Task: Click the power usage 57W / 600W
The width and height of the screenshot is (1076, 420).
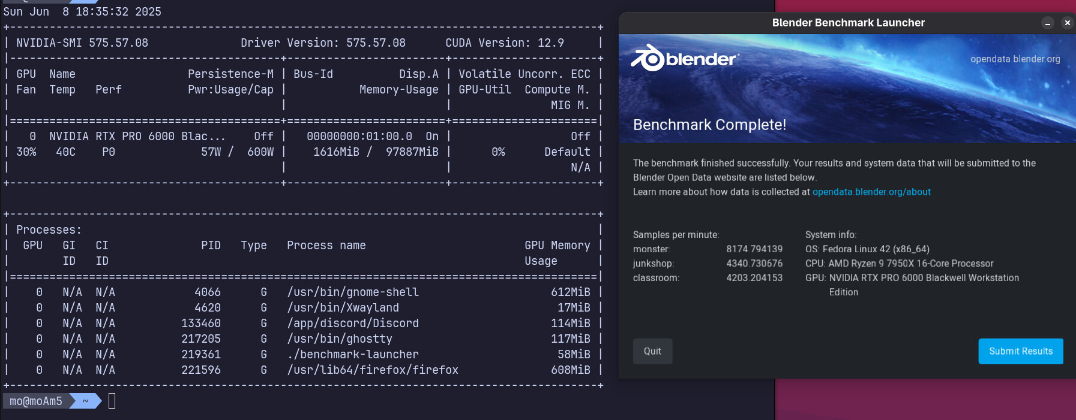Action: (237, 152)
